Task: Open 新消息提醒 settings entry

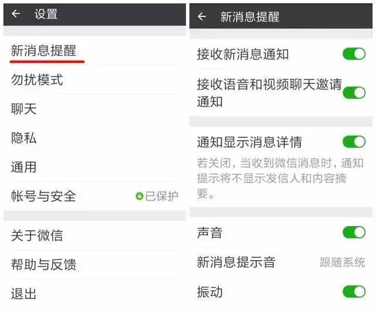Action: pos(95,50)
